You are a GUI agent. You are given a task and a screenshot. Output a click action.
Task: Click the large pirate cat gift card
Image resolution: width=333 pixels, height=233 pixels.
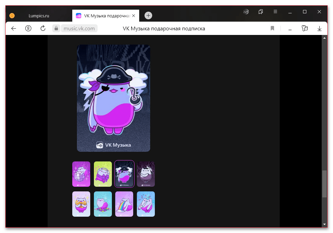click(114, 98)
